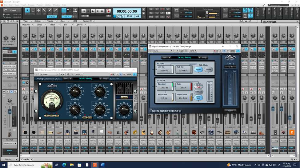This screenshot has width=300, height=168.
Task: Toggle Brick Wall in Liquid Compressor
Action: (x=198, y=97)
